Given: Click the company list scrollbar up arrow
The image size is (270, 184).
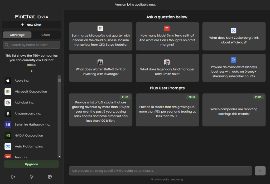Looking at the screenshot, I should tap(59, 77).
